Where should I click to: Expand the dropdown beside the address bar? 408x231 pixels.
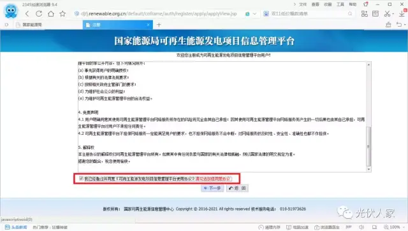click(255, 14)
